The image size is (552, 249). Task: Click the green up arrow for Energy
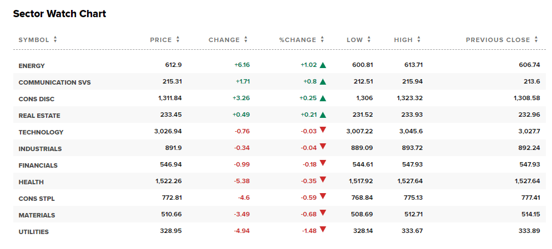323,65
